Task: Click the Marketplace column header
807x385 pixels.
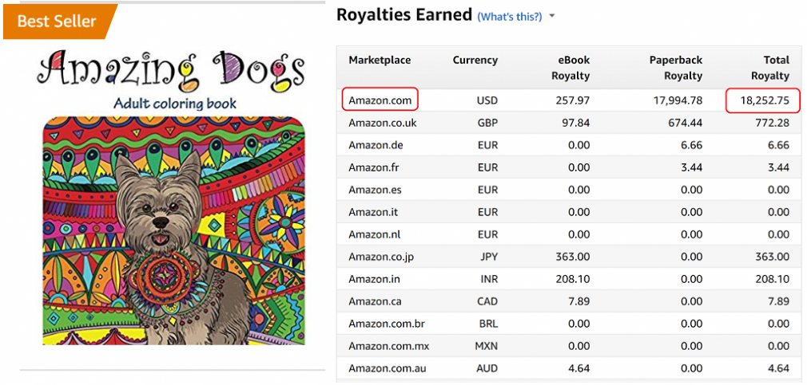Action: [380, 60]
